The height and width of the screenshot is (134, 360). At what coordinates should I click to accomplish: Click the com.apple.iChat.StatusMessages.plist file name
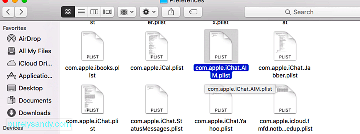point(157,125)
